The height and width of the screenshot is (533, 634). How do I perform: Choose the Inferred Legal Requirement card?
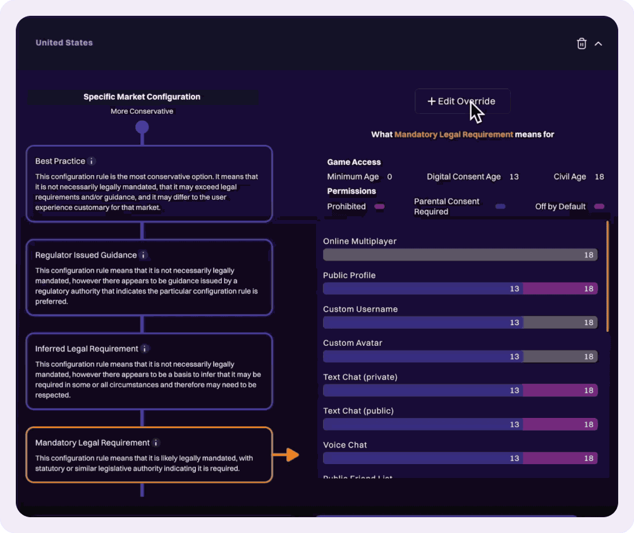coord(149,371)
